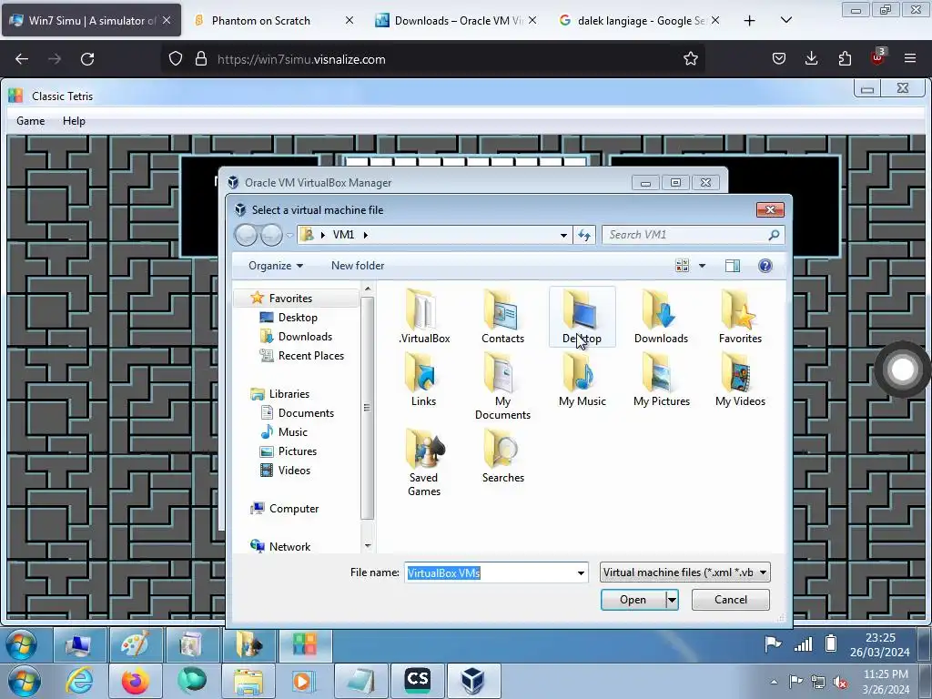Click the CS app taskbar icon

pyautogui.click(x=417, y=681)
